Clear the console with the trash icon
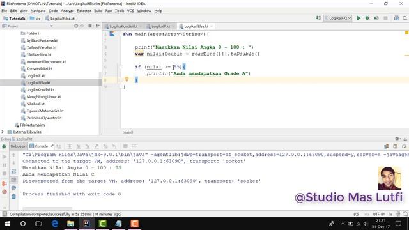The height and width of the screenshot is (230, 409). tap(13, 196)
